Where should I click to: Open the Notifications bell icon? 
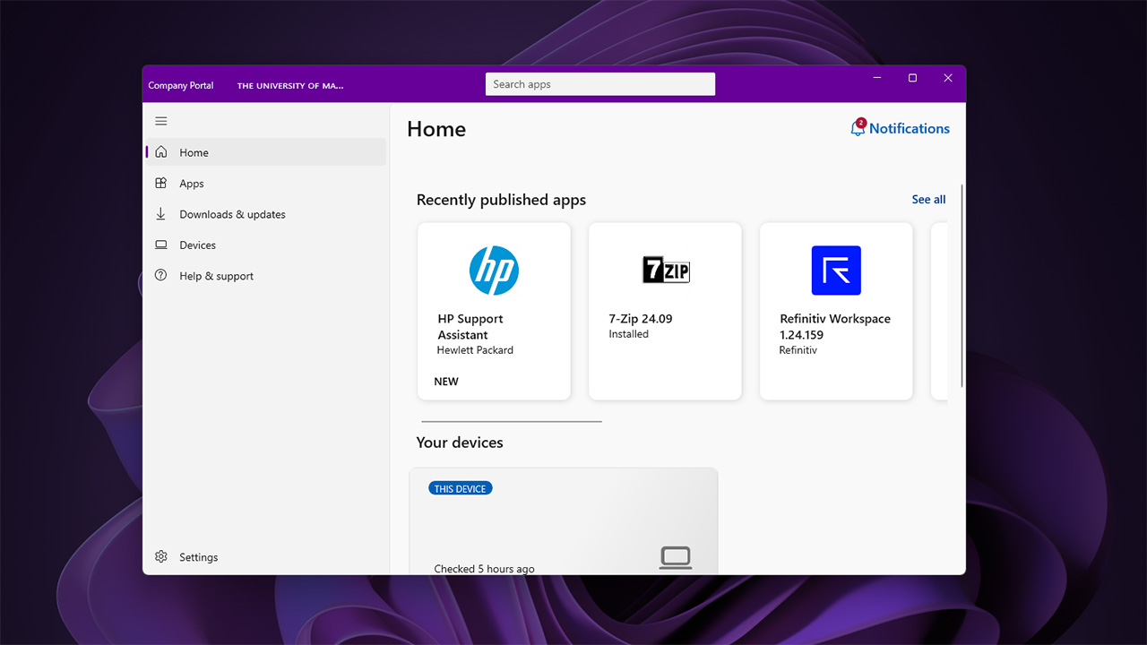point(856,128)
